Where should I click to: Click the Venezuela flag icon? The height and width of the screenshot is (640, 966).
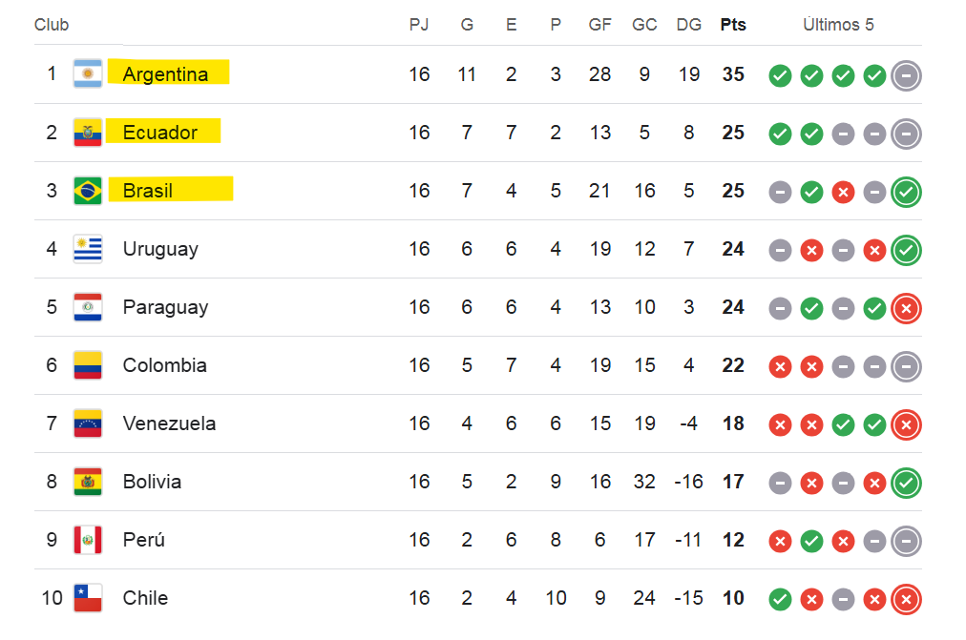pos(88,423)
